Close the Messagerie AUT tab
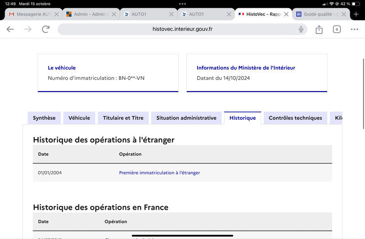Viewport: 365px width, 239px height. pyautogui.click(x=57, y=14)
